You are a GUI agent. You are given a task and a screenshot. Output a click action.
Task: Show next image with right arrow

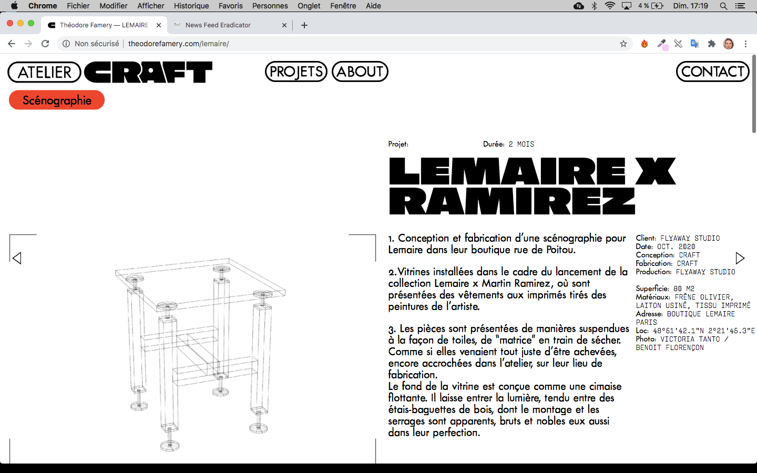click(740, 258)
